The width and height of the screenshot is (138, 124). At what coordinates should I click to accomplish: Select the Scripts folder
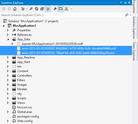pyautogui.click(x=22, y=98)
